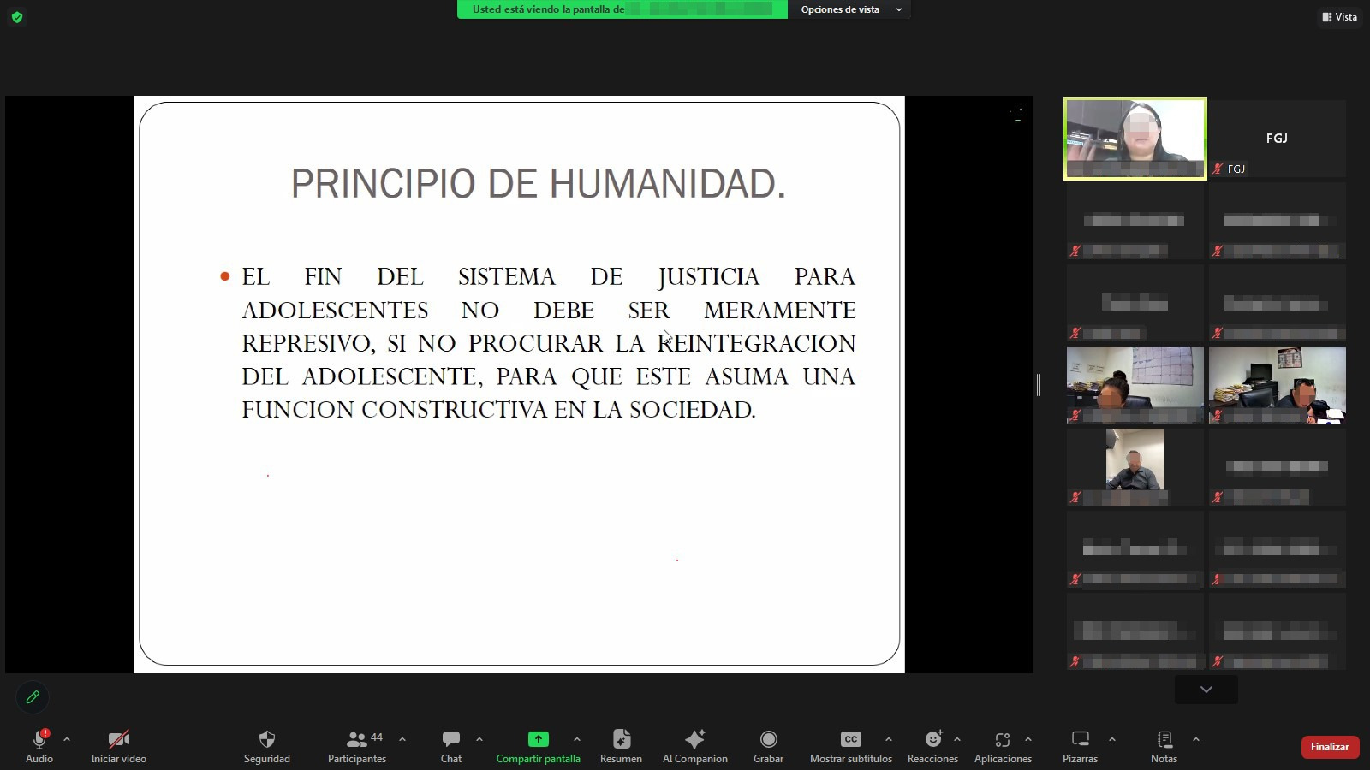Open the Vista layout menu
Screen dimensions: 1370x770
[1339, 17]
